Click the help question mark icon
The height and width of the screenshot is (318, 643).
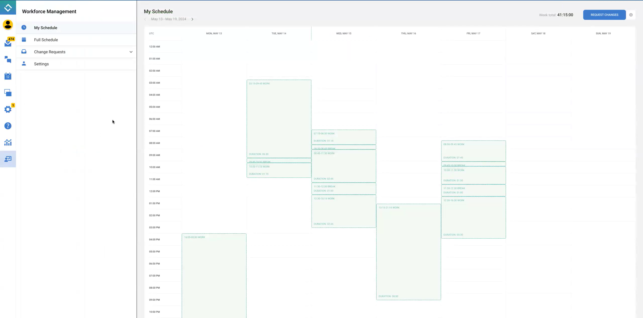pos(8,126)
